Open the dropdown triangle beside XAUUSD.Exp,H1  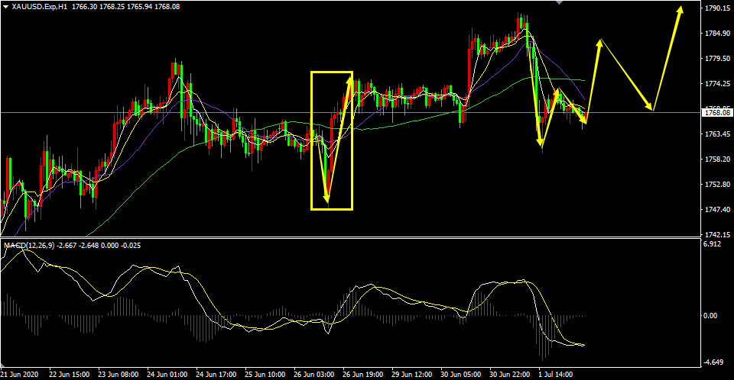[5, 7]
